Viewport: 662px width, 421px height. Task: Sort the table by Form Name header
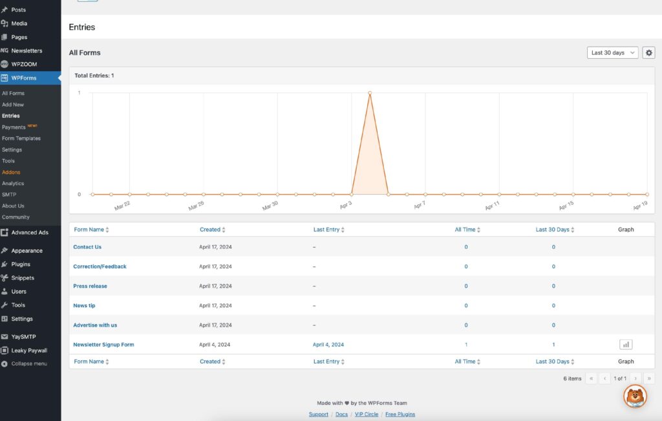pyautogui.click(x=91, y=230)
